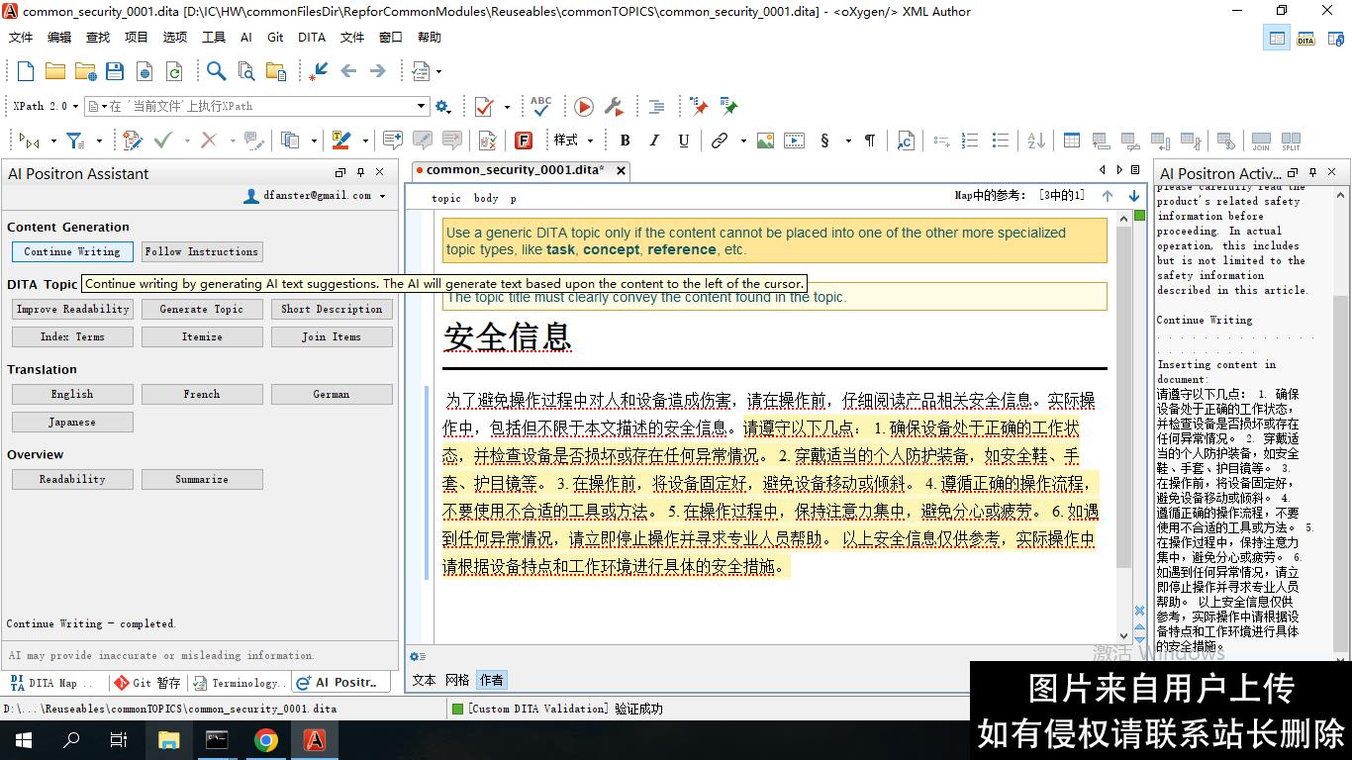This screenshot has height=760, width=1352.
Task: Click the paragraph pilcrow icon
Action: point(870,141)
